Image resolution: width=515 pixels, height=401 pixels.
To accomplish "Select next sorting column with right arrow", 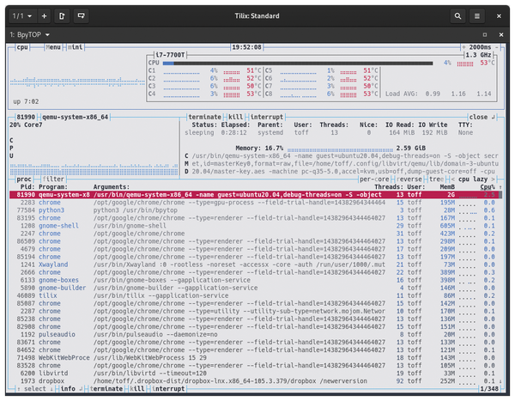I will pos(493,179).
